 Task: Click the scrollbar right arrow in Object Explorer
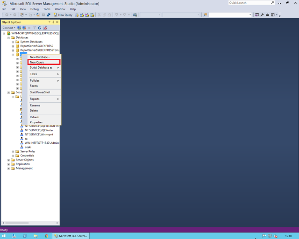[x=57, y=223]
